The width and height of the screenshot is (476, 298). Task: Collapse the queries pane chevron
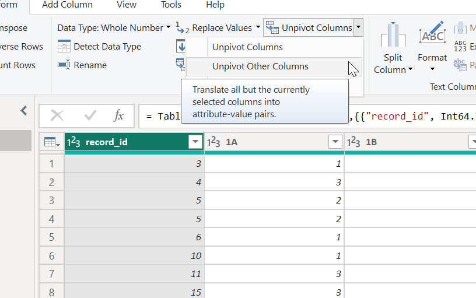point(24,111)
